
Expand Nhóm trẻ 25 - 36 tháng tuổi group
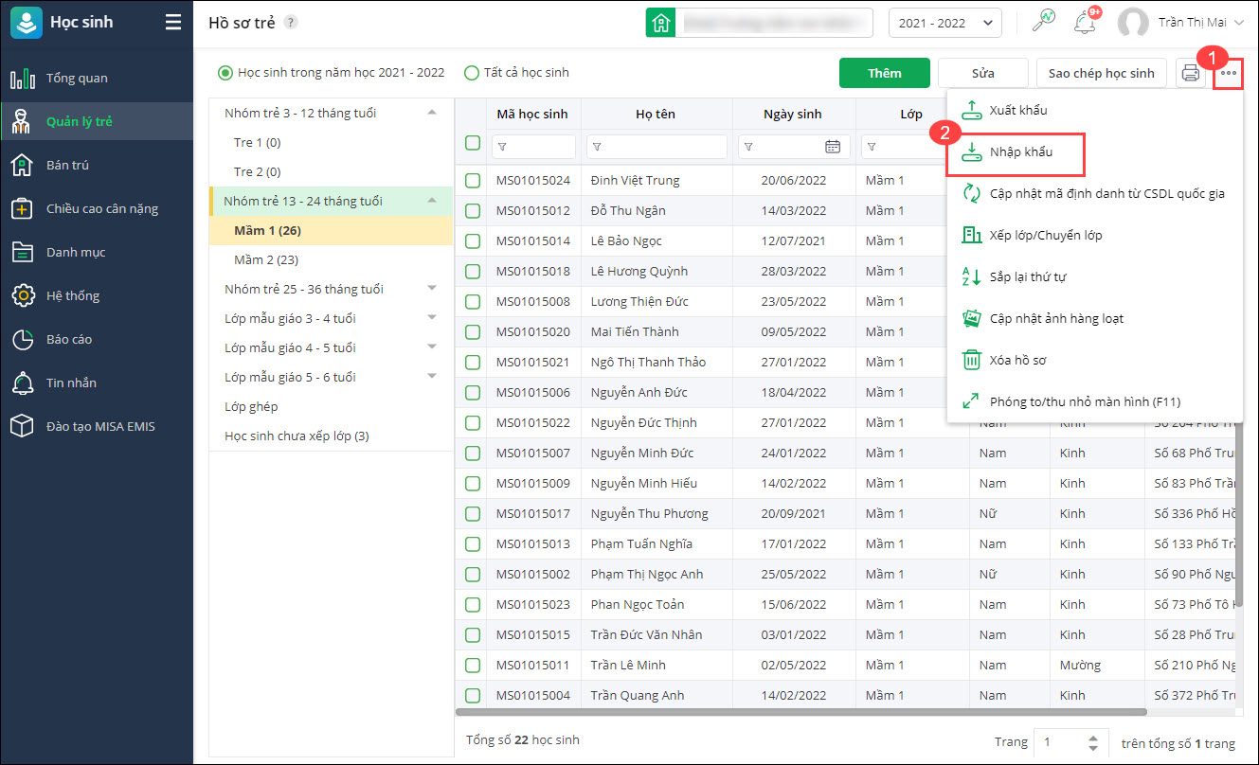point(432,288)
